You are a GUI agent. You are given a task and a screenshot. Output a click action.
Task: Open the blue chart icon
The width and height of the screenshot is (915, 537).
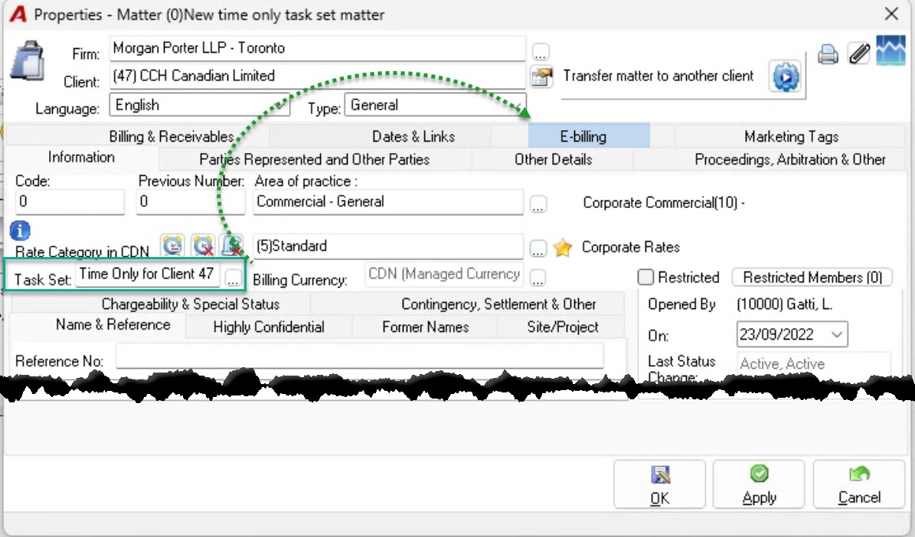click(890, 50)
